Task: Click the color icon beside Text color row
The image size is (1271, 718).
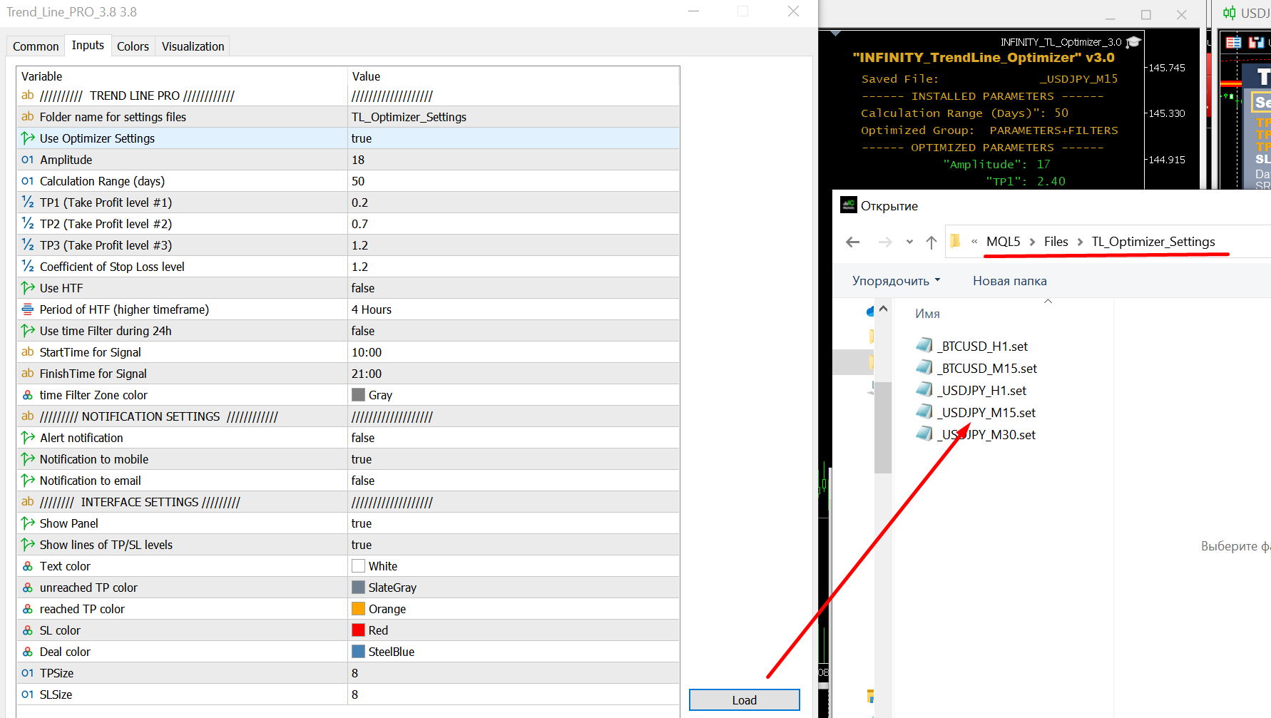Action: coord(28,566)
